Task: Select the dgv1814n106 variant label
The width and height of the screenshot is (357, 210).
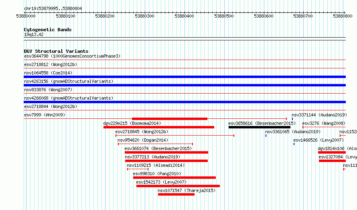Action: pyautogui.click(x=337, y=148)
